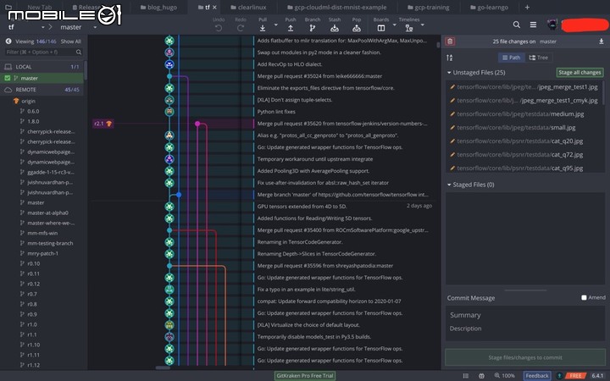The width and height of the screenshot is (610, 381).
Task: Switch file view to Path
Action: [x=511, y=58]
